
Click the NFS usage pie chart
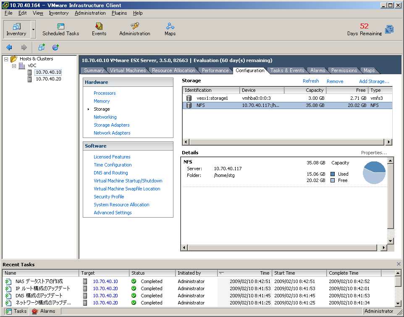point(374,173)
